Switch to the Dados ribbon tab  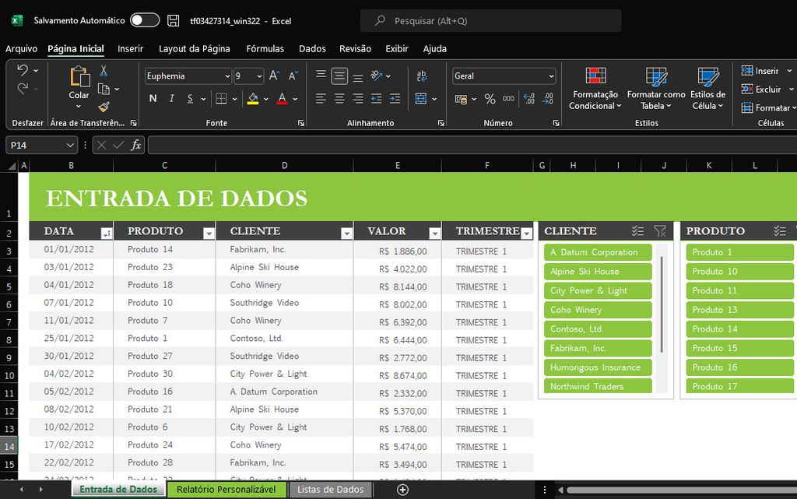312,49
